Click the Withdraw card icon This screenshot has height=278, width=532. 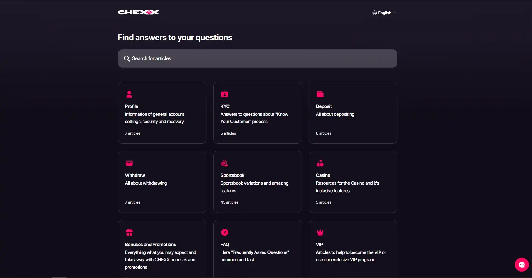(x=129, y=163)
